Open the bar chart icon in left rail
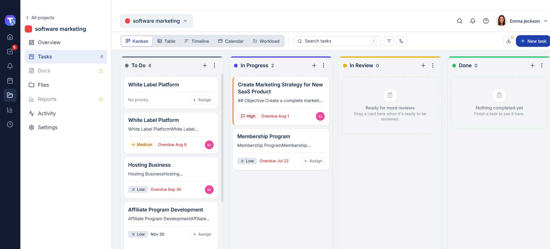The height and width of the screenshot is (249, 550). [10, 110]
